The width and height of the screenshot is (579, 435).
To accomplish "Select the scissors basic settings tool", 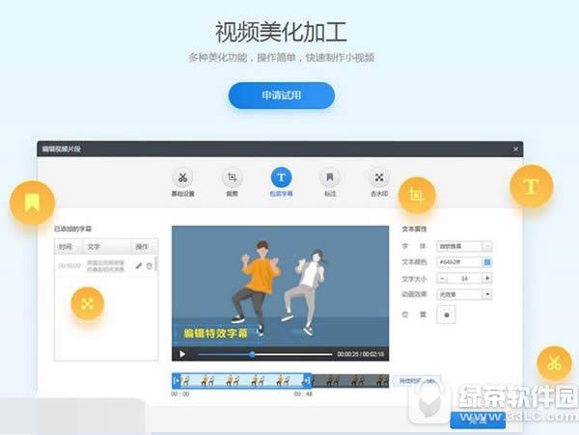I will 182,177.
